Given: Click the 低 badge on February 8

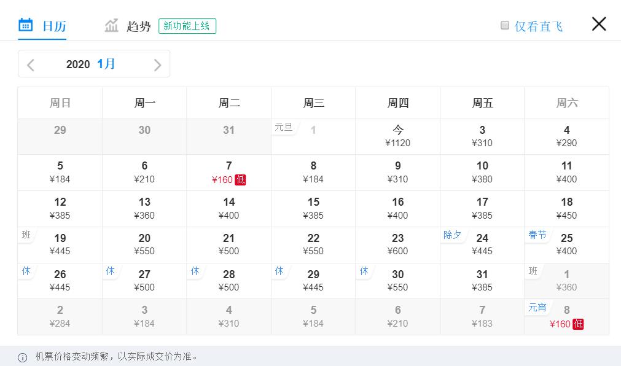Looking at the screenshot, I should 578,324.
